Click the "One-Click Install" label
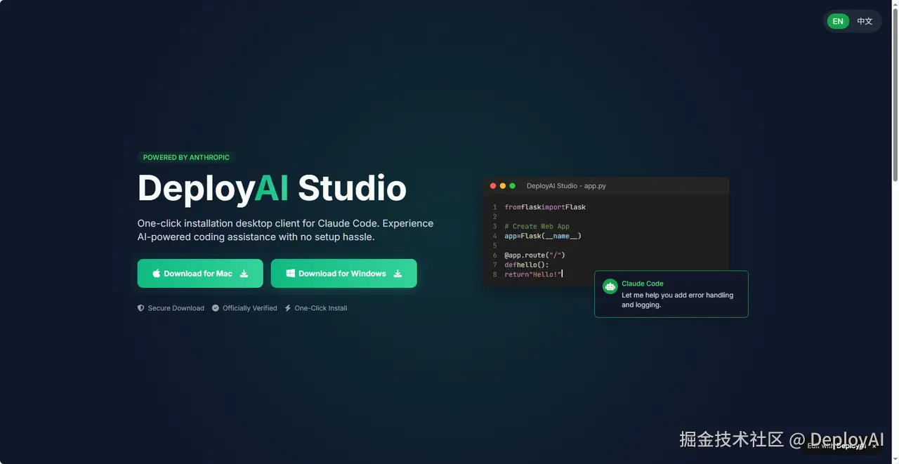 click(x=321, y=308)
